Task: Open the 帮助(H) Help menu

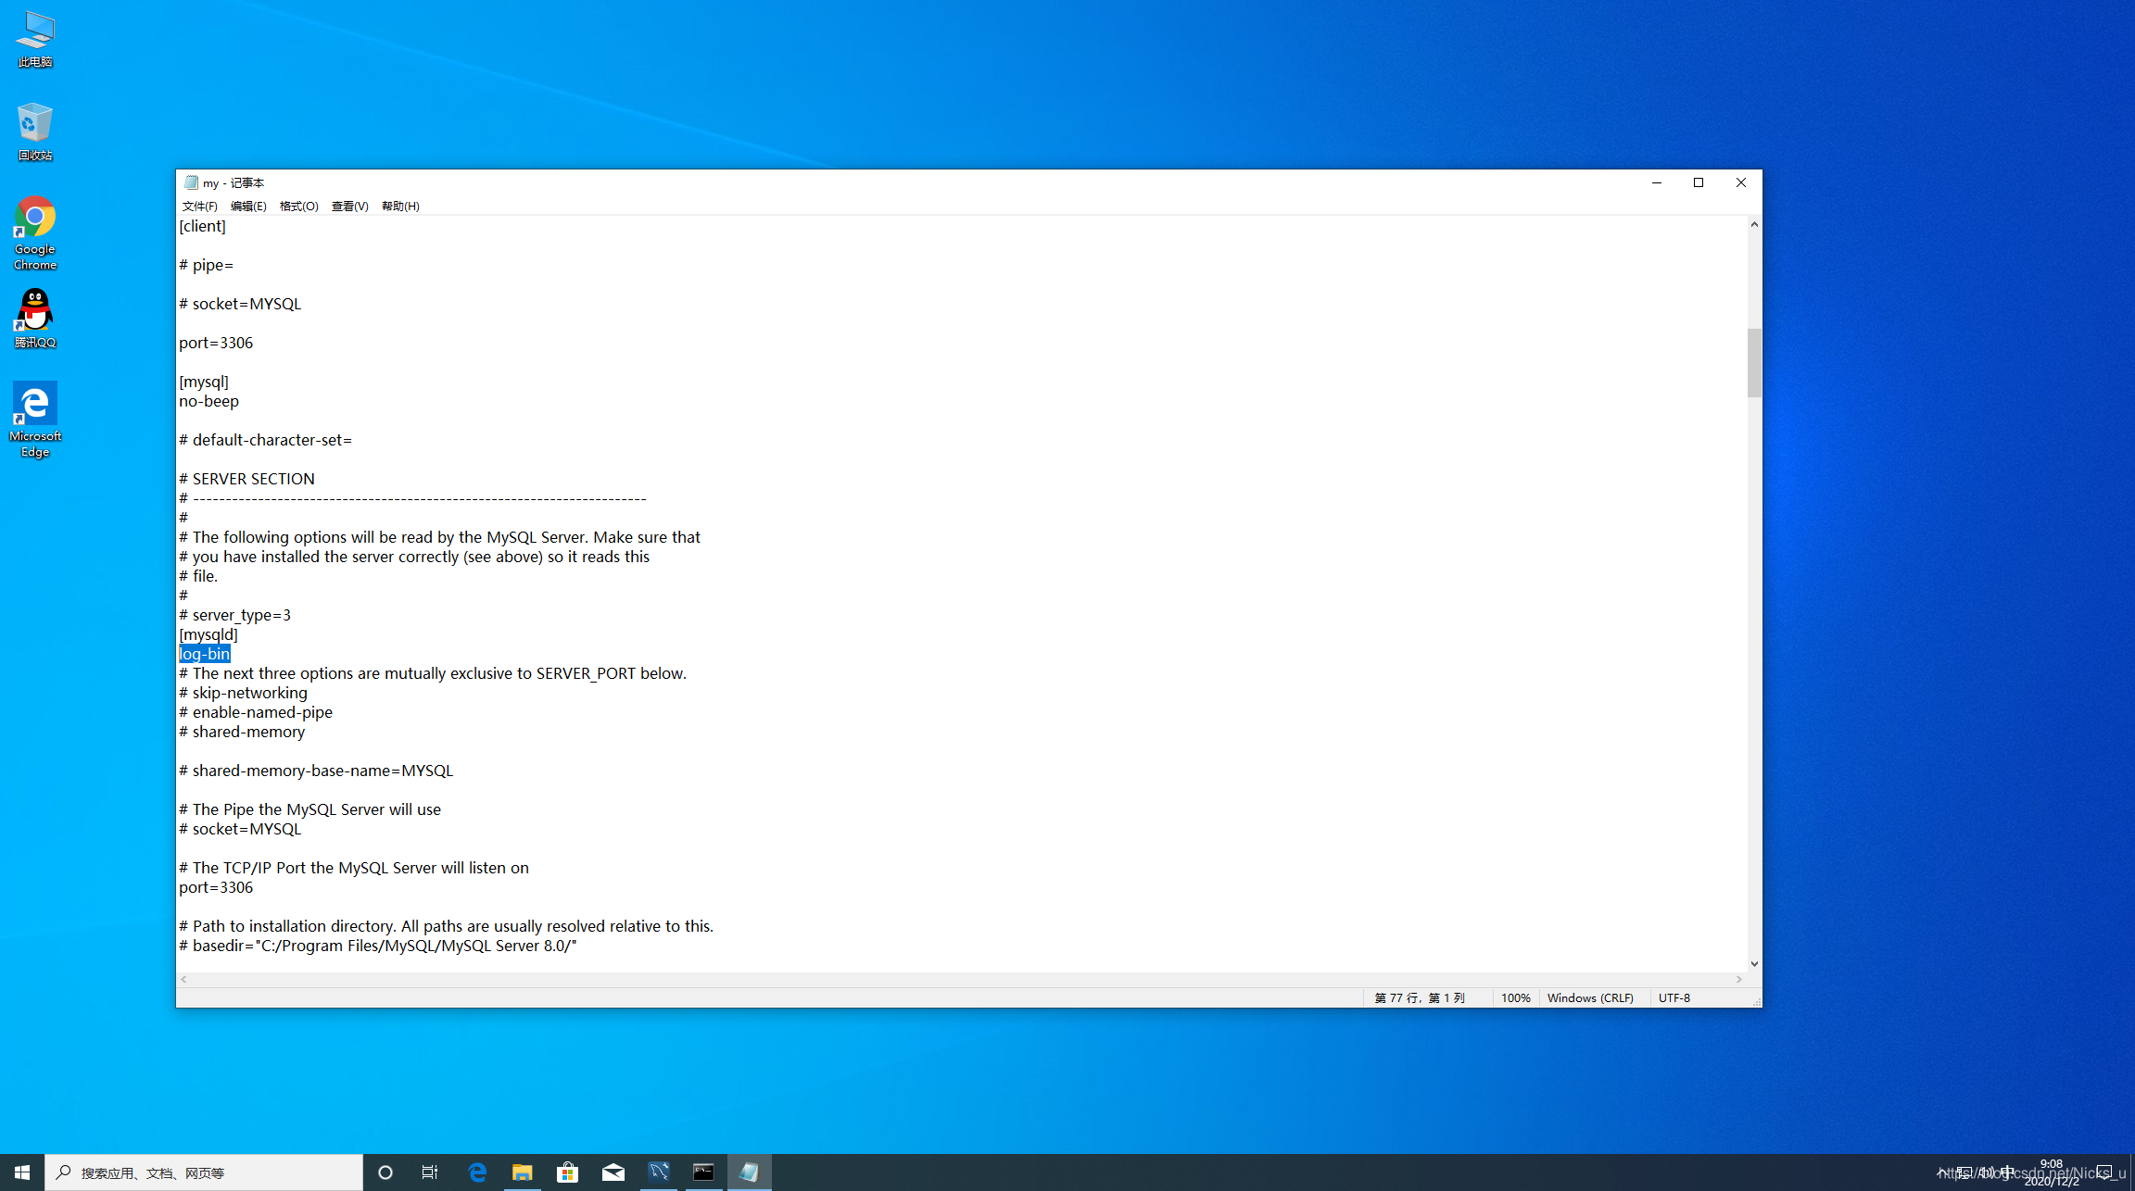Action: (400, 206)
